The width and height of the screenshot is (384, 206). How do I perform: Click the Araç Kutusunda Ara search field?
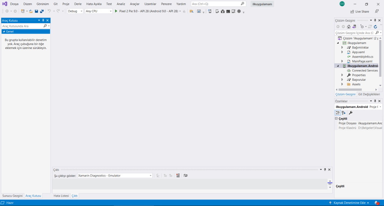pos(22,26)
